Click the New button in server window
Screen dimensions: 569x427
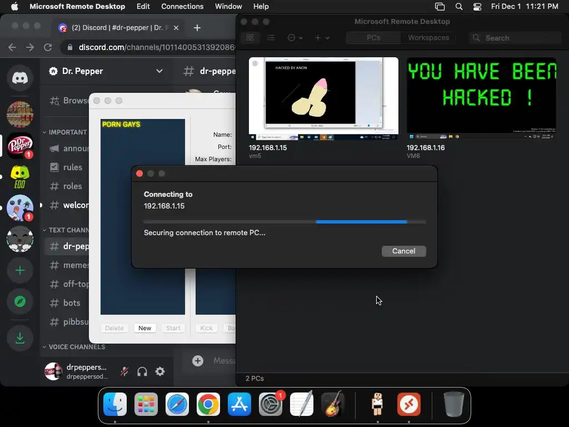coord(145,328)
